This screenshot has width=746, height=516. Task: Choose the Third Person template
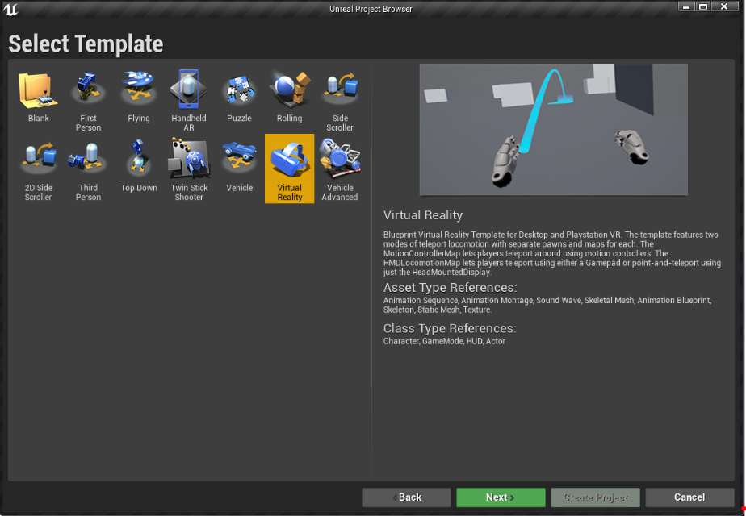tap(88, 169)
